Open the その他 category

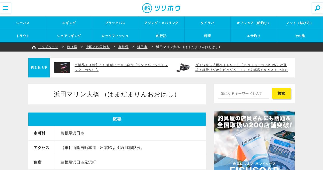300,36
